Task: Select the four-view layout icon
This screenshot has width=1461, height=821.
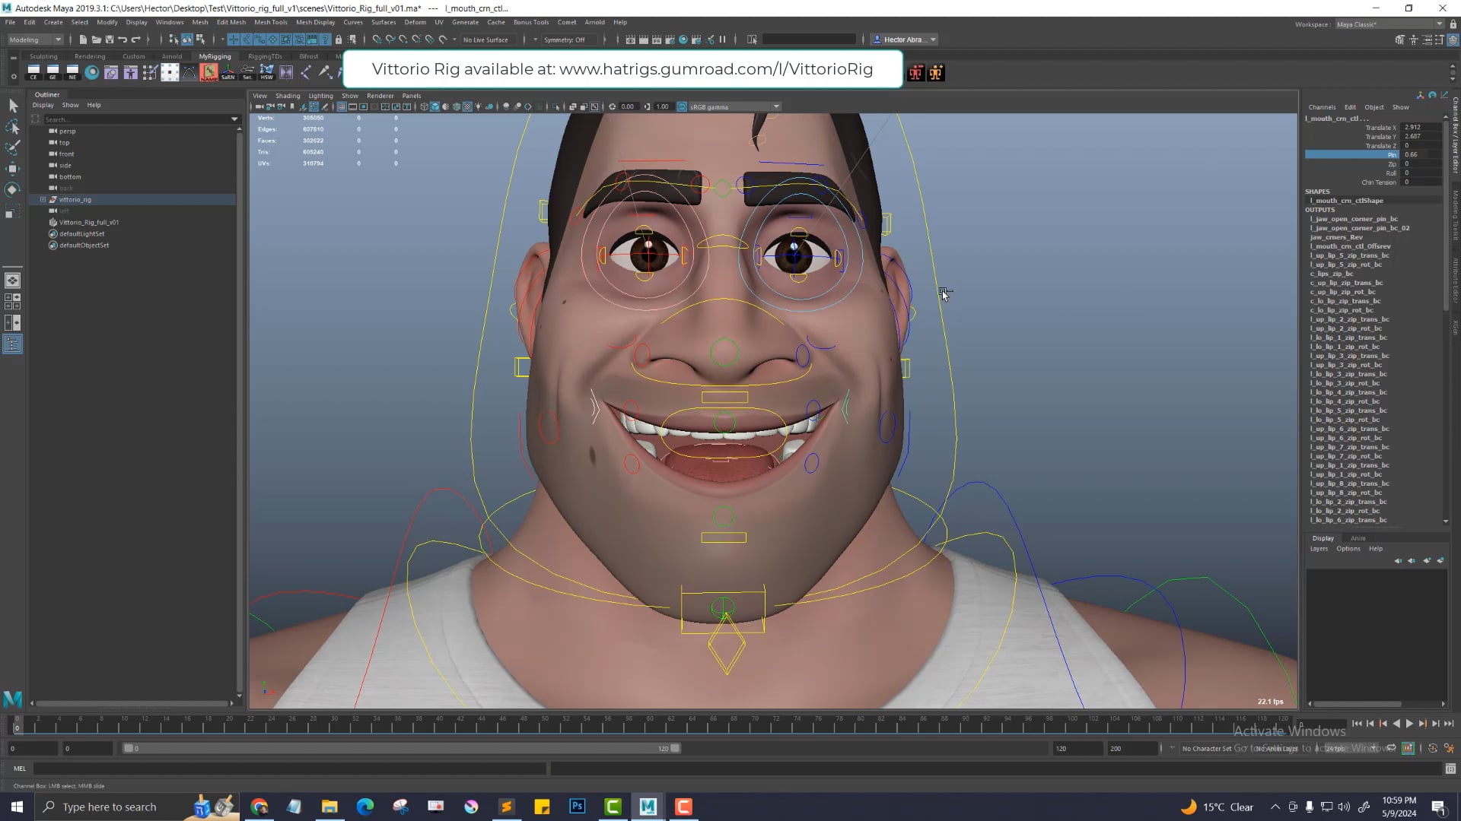Action: pos(13,301)
